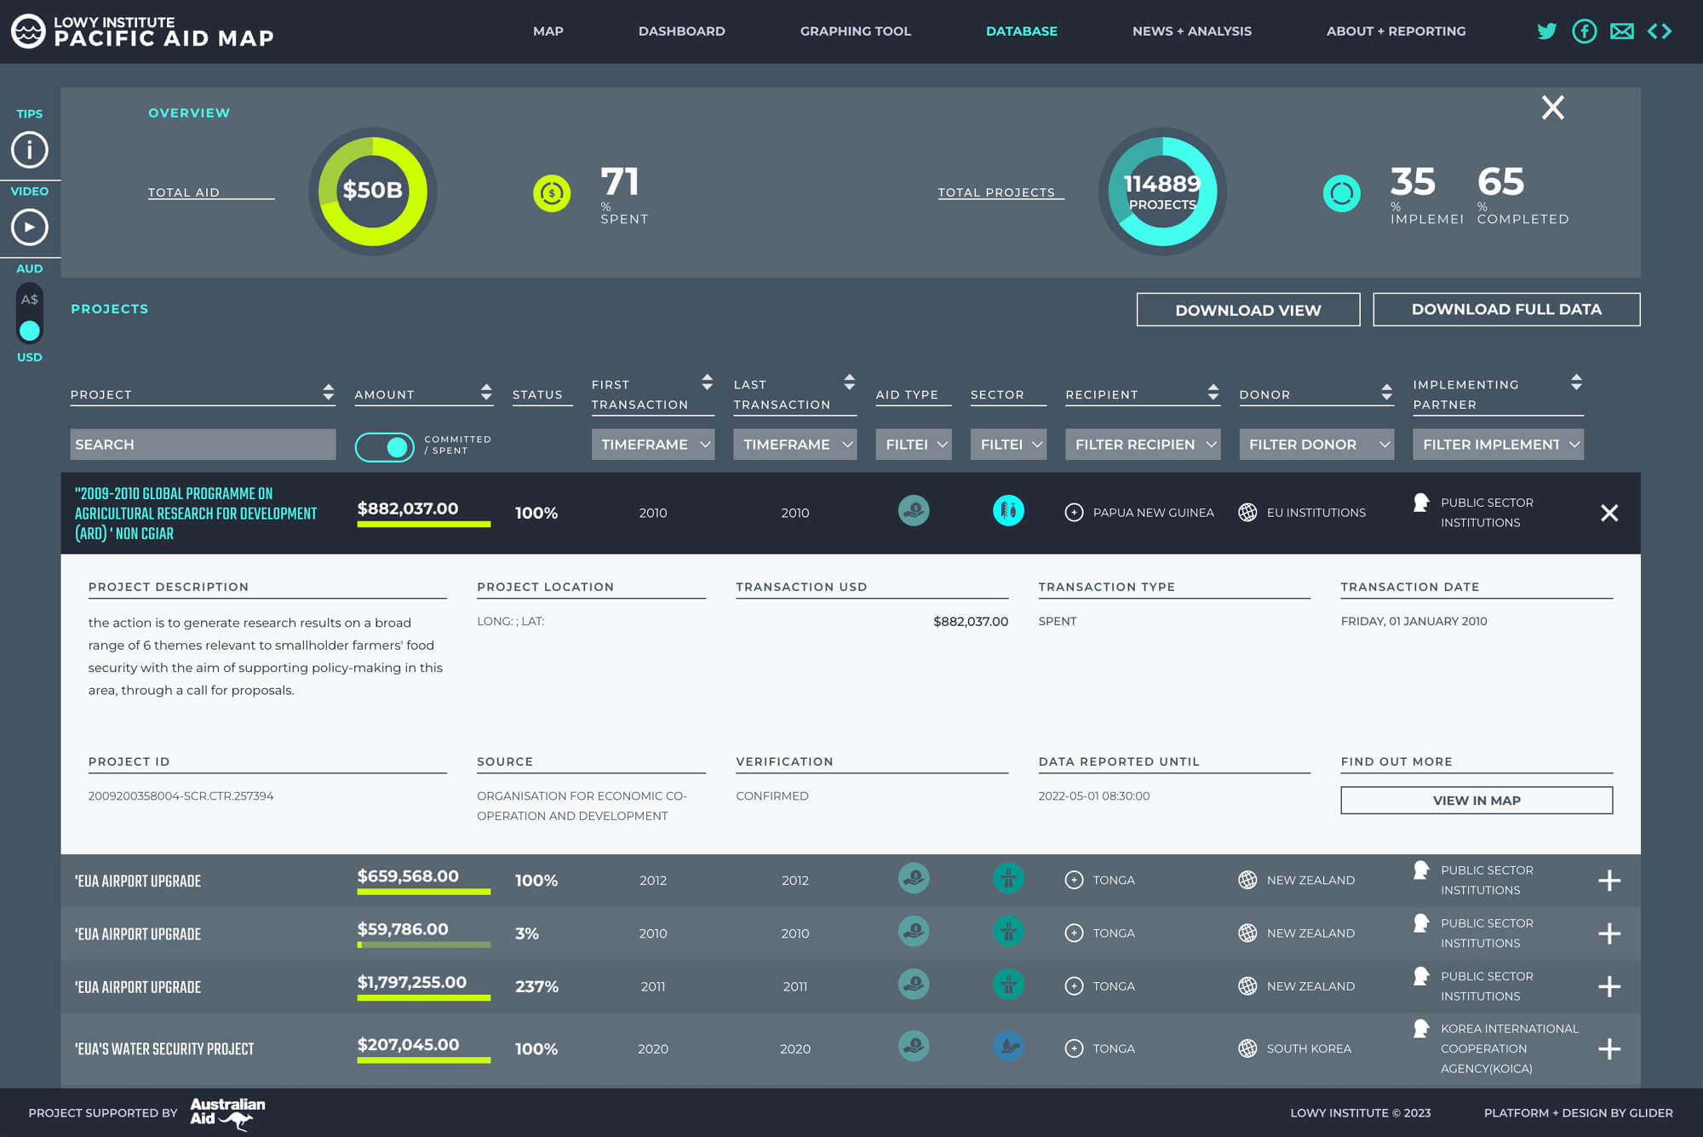The height and width of the screenshot is (1137, 1703).
Task: Click the aid type icon in $1,797,255.00 row
Action: 914,984
